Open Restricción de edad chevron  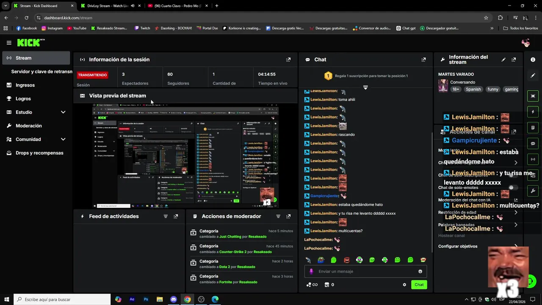516,212
